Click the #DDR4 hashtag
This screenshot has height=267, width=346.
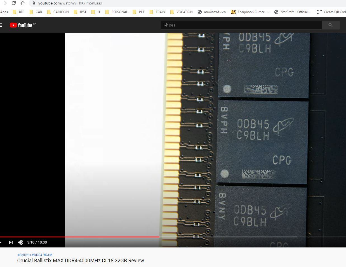click(x=37, y=255)
